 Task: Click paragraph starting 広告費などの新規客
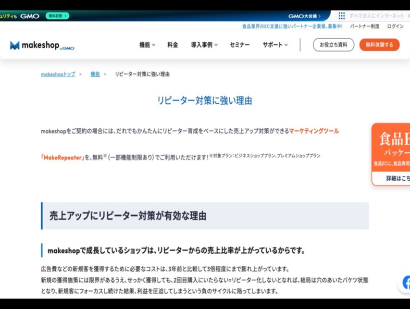[165, 269]
